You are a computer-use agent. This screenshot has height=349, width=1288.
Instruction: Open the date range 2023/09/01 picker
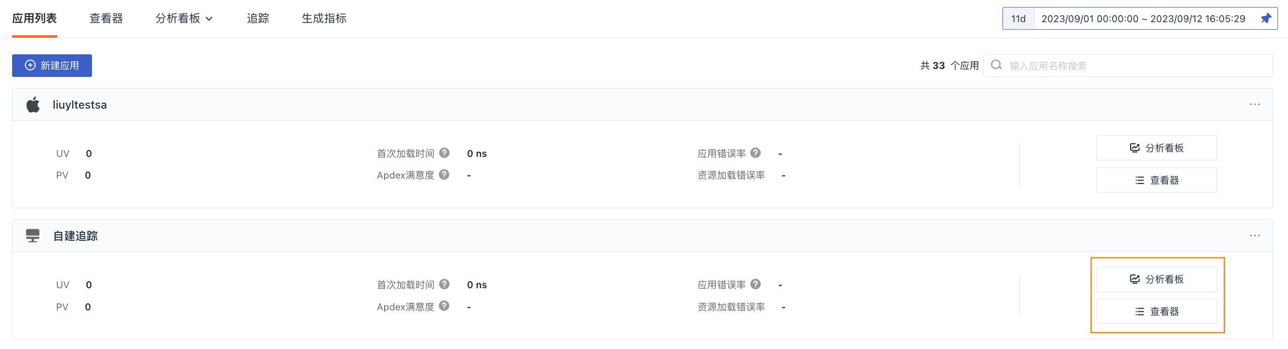pyautogui.click(x=1143, y=19)
